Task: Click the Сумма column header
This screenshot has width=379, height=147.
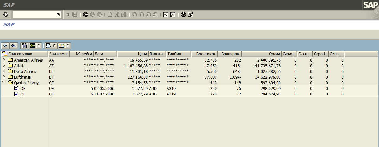Action: pos(262,54)
